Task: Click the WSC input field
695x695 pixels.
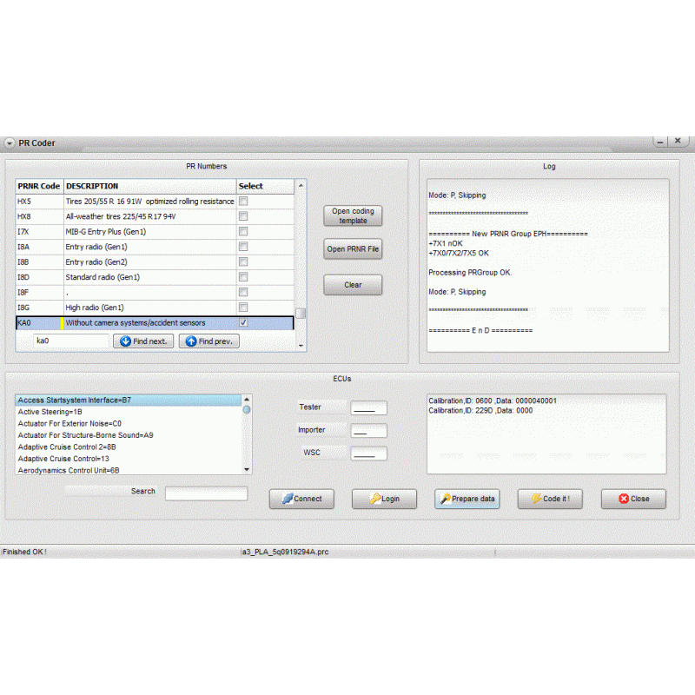Action: tap(367, 453)
